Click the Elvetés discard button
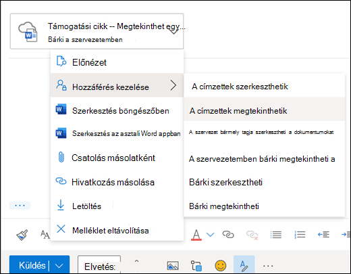Image resolution: width=351 pixels, height=274 pixels. pyautogui.click(x=99, y=267)
